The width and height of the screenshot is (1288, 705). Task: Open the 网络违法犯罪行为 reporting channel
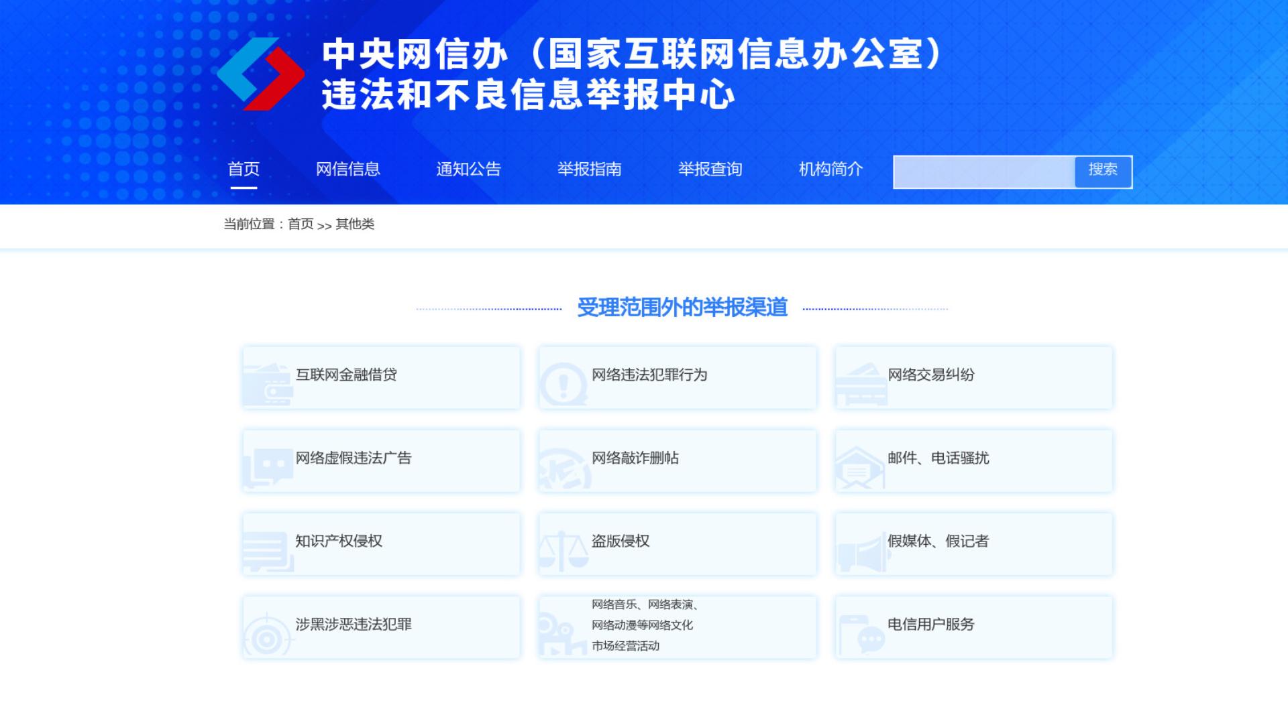[678, 377]
